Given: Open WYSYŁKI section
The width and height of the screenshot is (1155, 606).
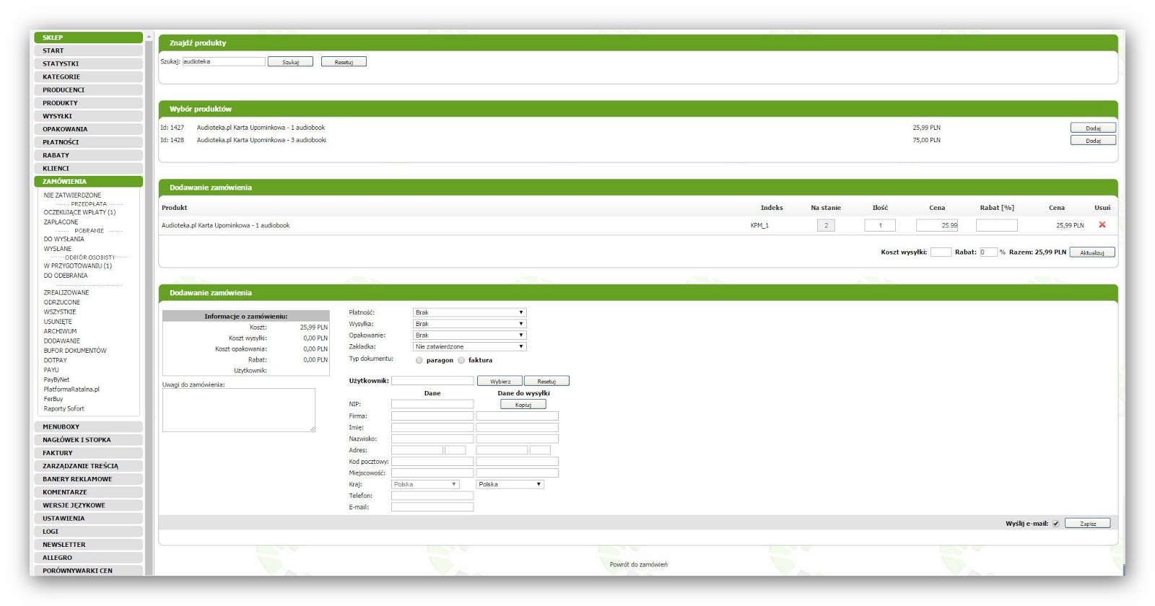Looking at the screenshot, I should tap(88, 115).
